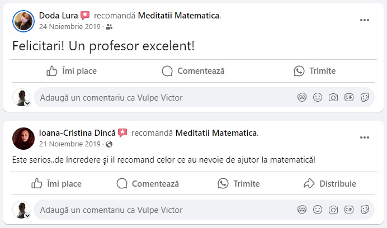This screenshot has width=387, height=228.
Task: Switch commenting profile on Ioana-Cristina's post
Action: 22,210
